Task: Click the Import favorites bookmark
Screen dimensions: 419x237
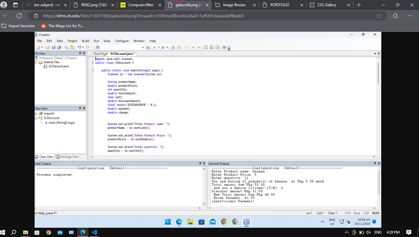Action: click(18, 26)
